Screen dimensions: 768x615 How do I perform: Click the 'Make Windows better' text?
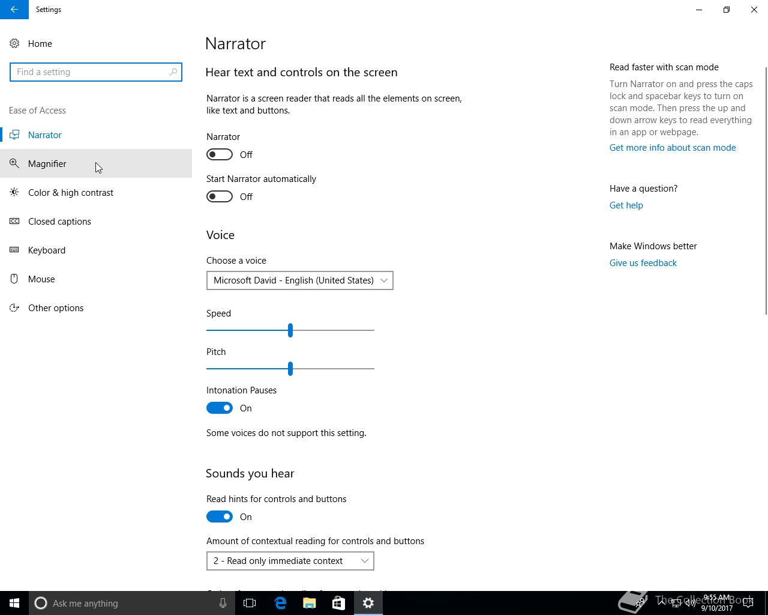653,246
